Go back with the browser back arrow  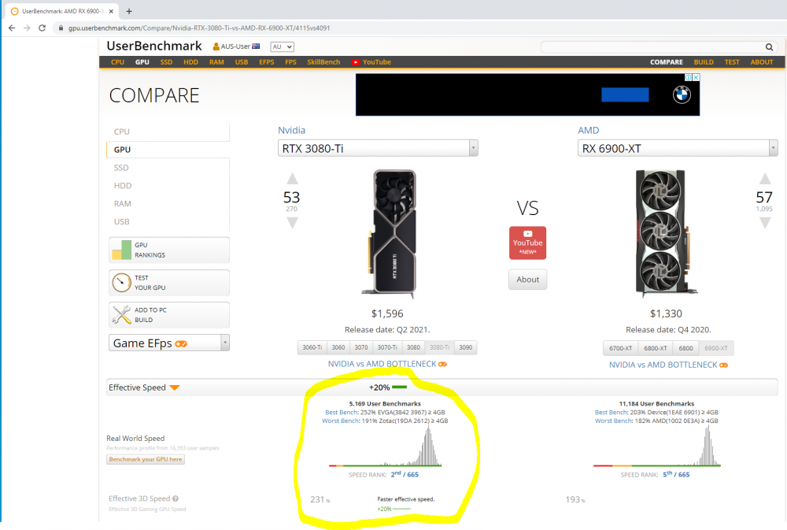click(12, 28)
